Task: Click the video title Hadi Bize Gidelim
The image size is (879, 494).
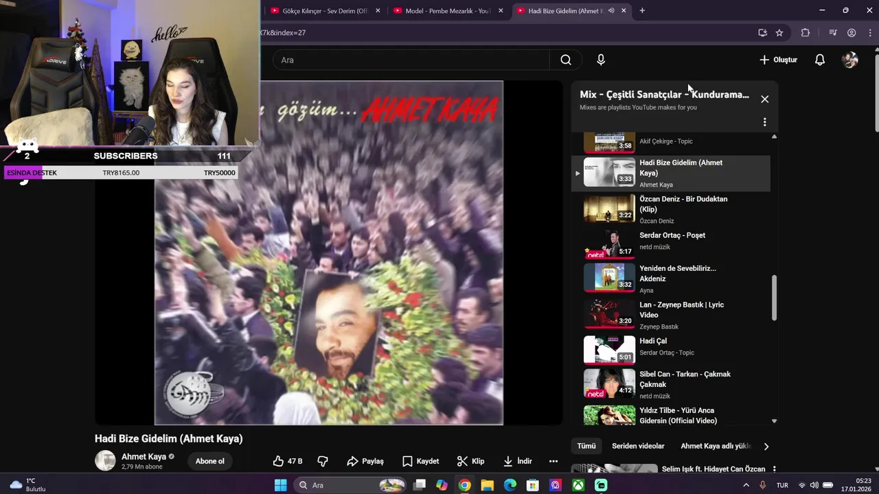Action: coord(168,438)
